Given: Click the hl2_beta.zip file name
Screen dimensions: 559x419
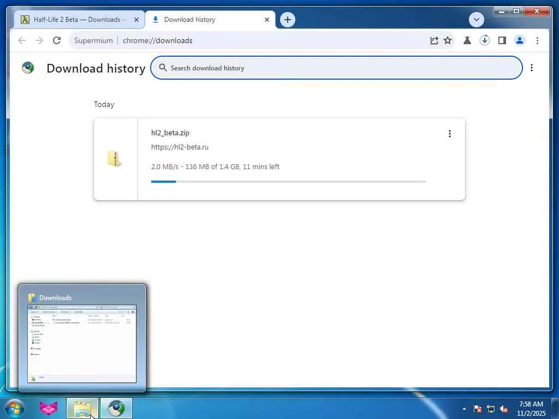Looking at the screenshot, I should point(170,133).
